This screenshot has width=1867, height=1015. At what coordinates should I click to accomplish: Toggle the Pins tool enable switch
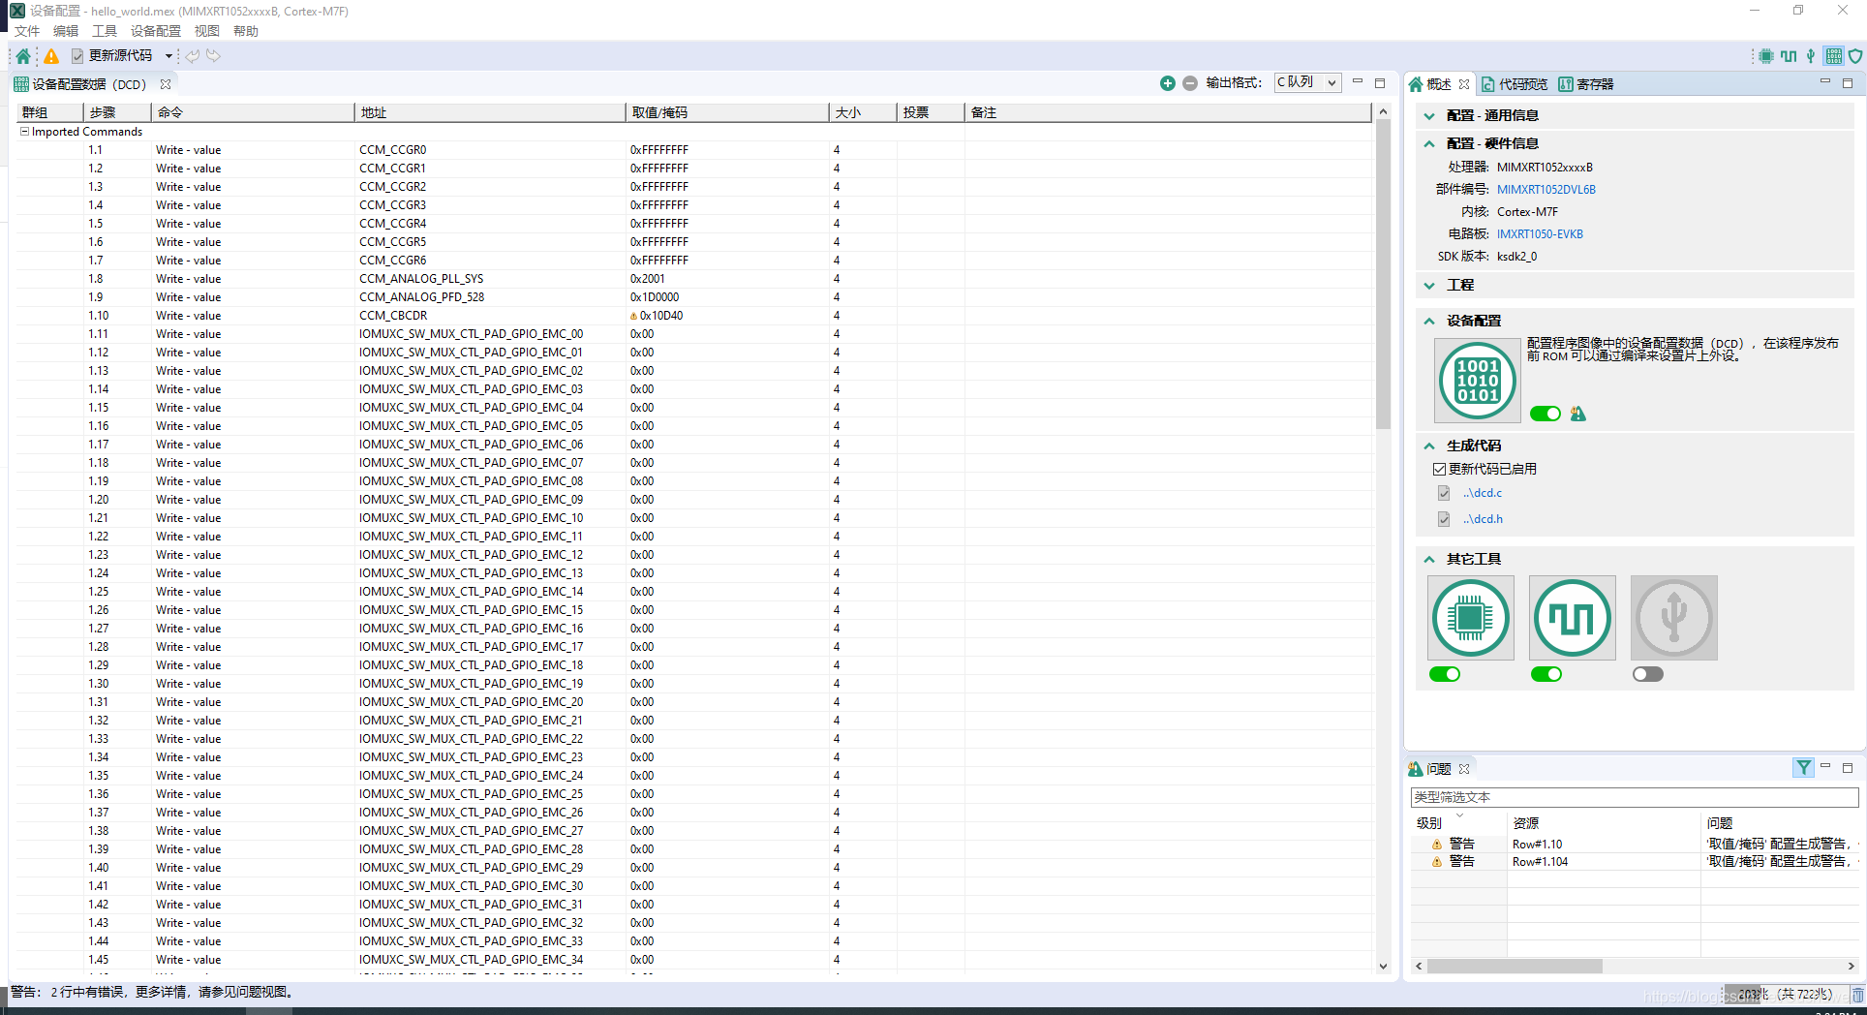[1445, 674]
